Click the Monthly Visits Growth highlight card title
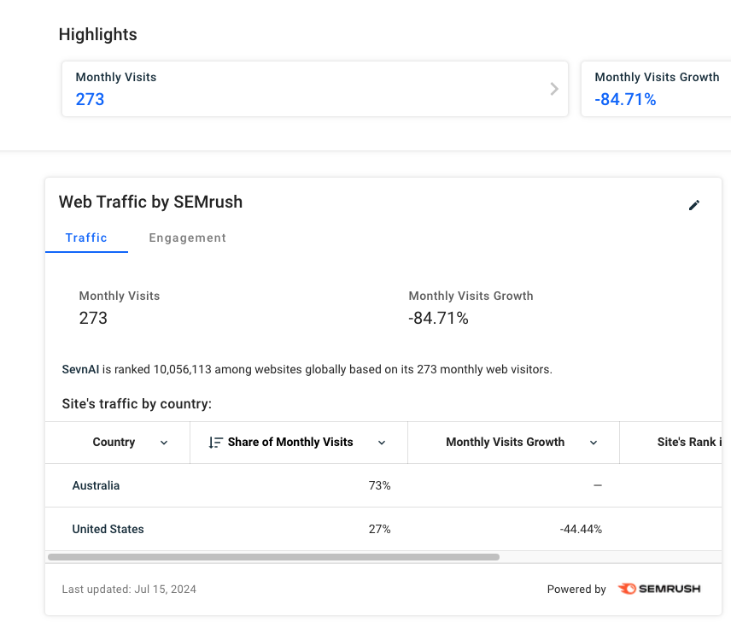Screen dimensions: 731x622 [657, 77]
